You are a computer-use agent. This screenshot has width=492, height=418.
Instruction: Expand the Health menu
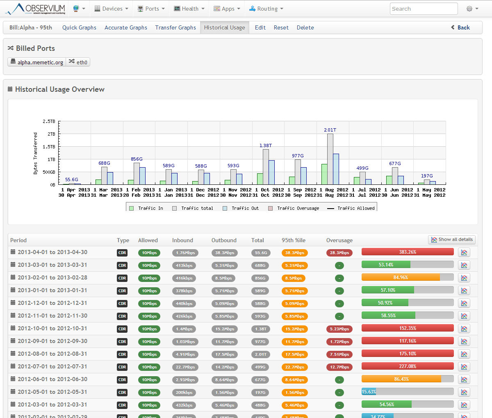pyautogui.click(x=189, y=9)
